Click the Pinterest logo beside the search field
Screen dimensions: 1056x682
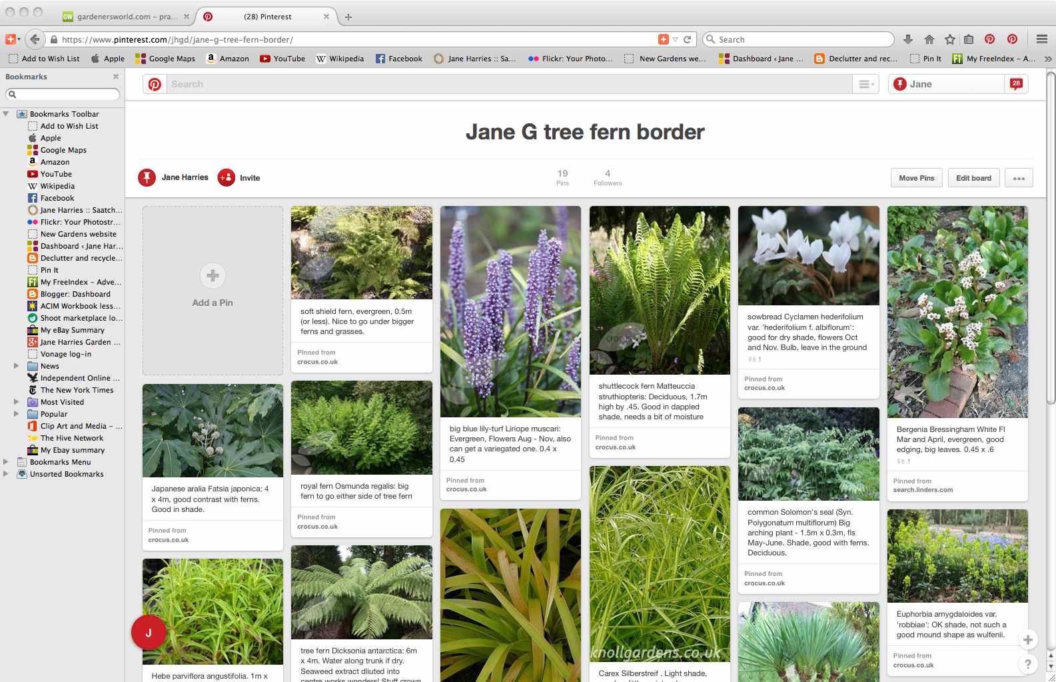tap(155, 85)
